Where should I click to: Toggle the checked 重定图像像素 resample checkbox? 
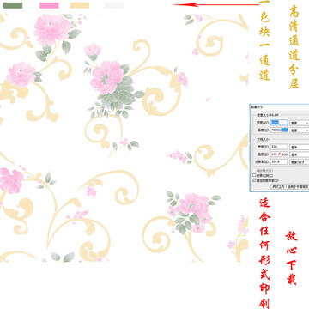254,180
